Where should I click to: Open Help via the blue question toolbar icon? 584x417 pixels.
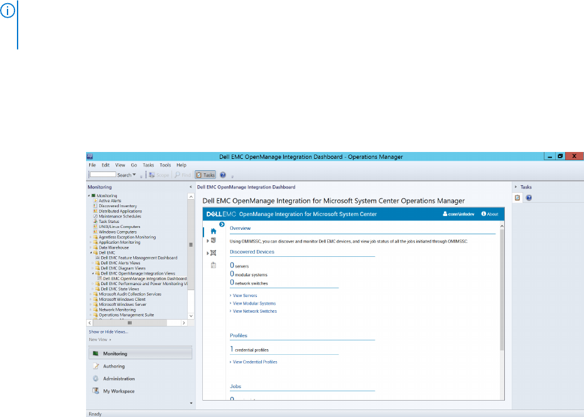(x=223, y=175)
